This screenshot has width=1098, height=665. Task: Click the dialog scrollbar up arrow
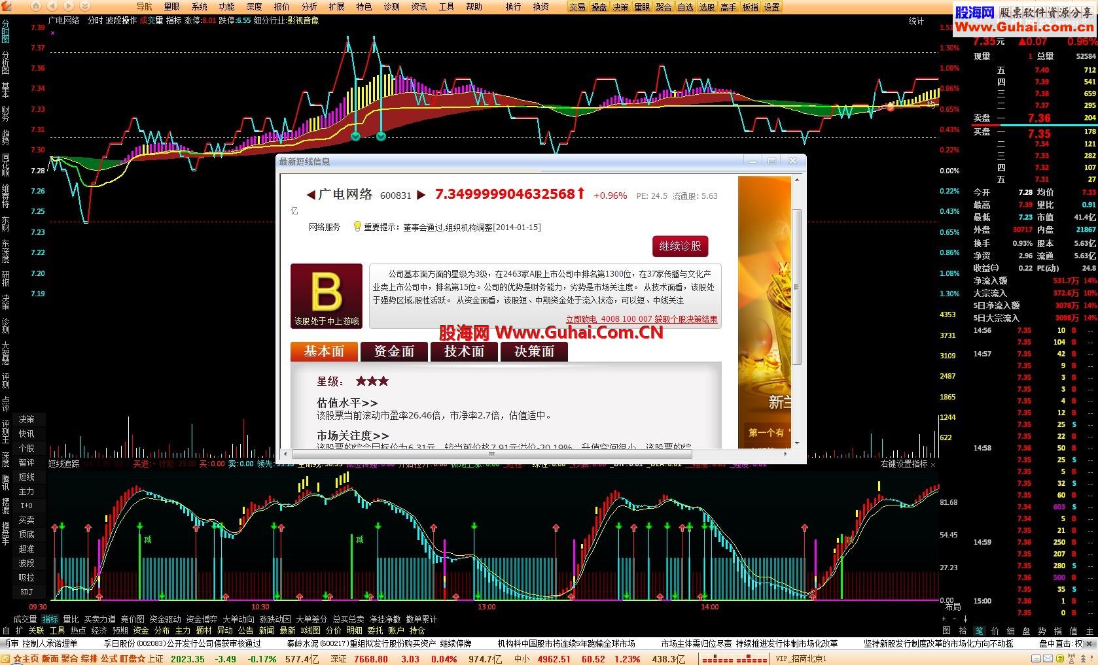[x=796, y=180]
